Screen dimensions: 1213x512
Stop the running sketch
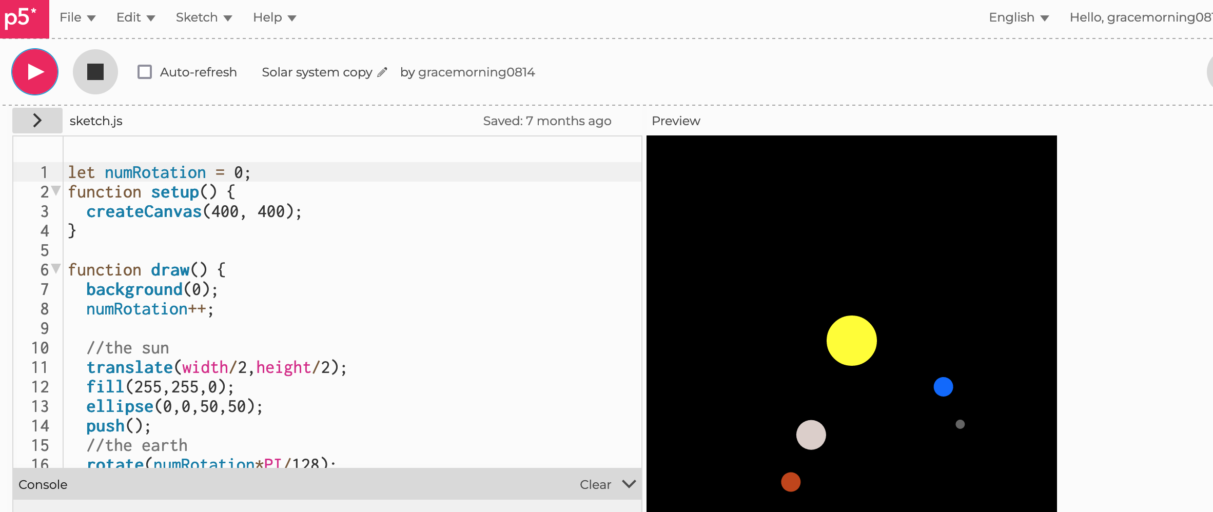click(95, 71)
